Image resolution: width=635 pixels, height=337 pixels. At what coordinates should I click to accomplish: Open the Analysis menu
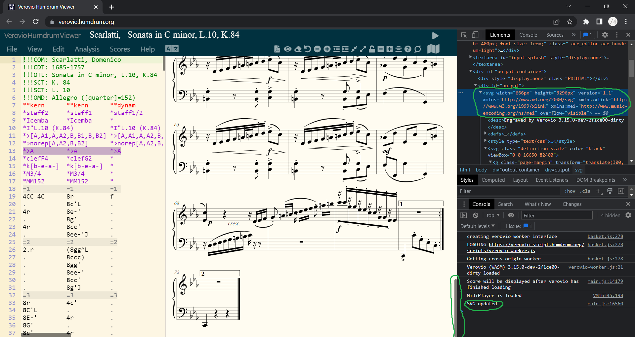point(87,49)
